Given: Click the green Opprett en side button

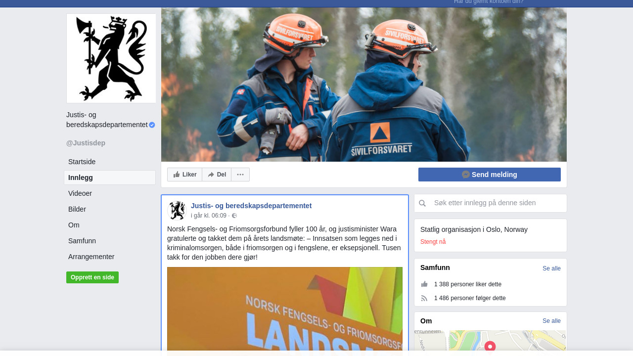Looking at the screenshot, I should pos(92,277).
